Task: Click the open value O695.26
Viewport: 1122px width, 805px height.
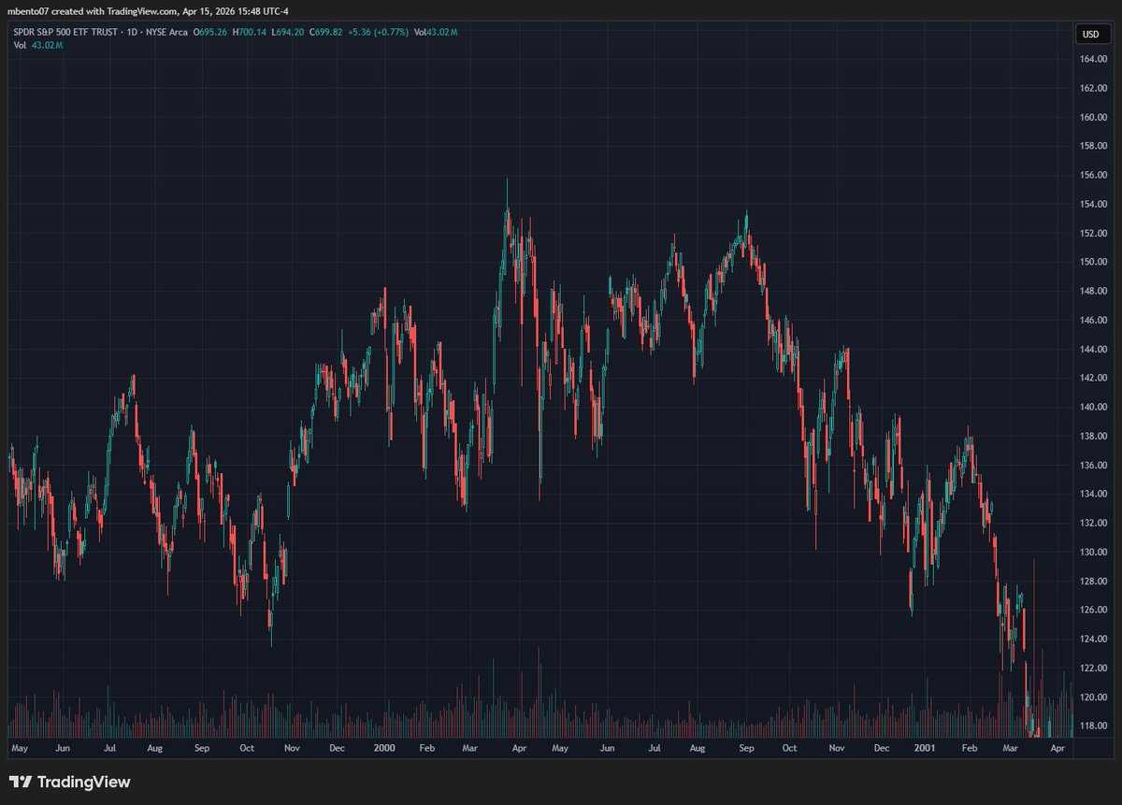Action: coord(210,32)
